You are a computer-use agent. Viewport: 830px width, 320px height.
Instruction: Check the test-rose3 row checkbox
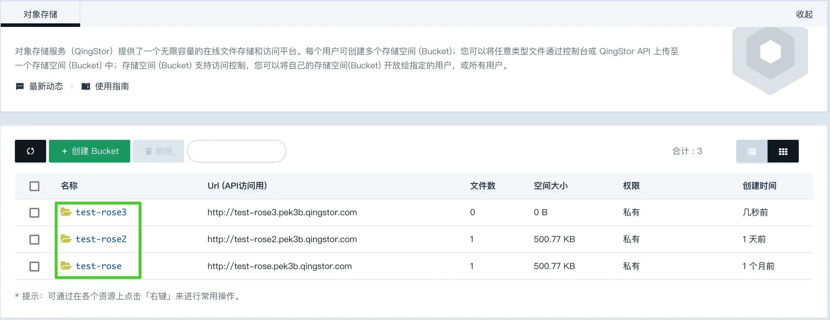tap(34, 213)
